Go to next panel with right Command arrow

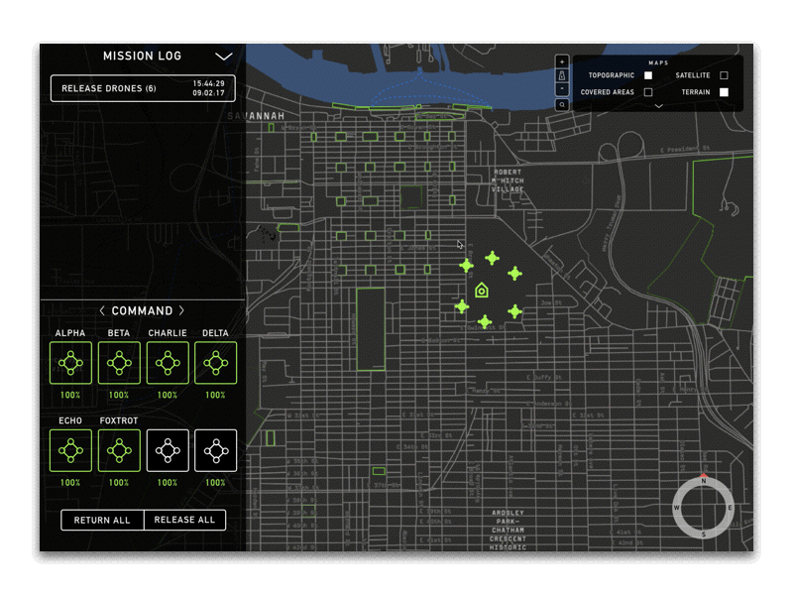[181, 310]
